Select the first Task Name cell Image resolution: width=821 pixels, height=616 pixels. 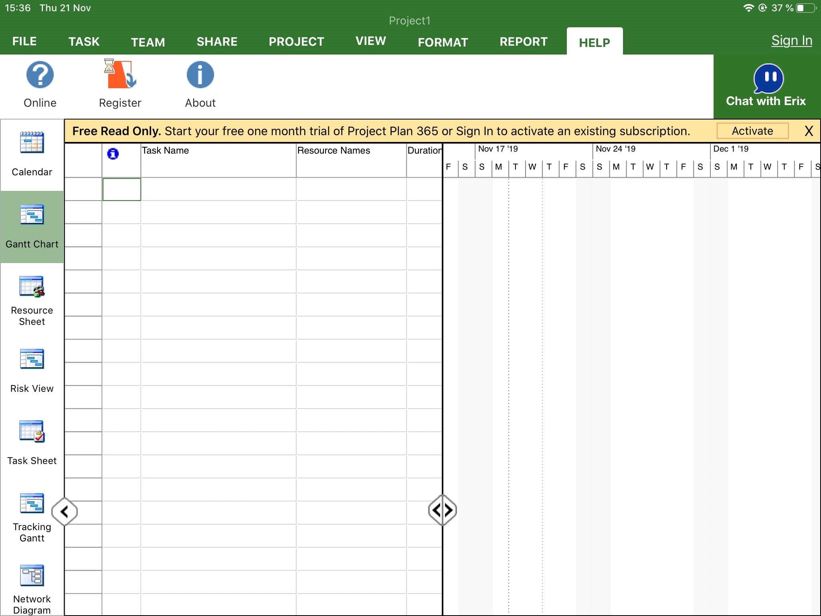tap(218, 189)
